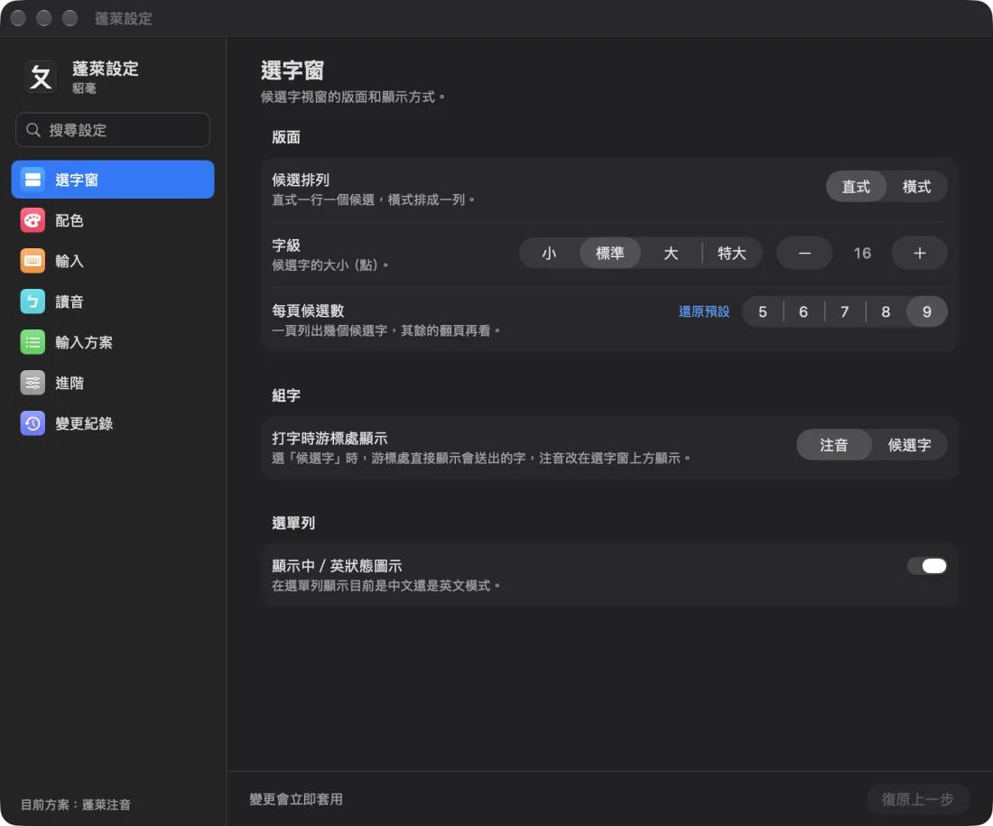
Task: Open the 讀音 section
Action: 113,302
